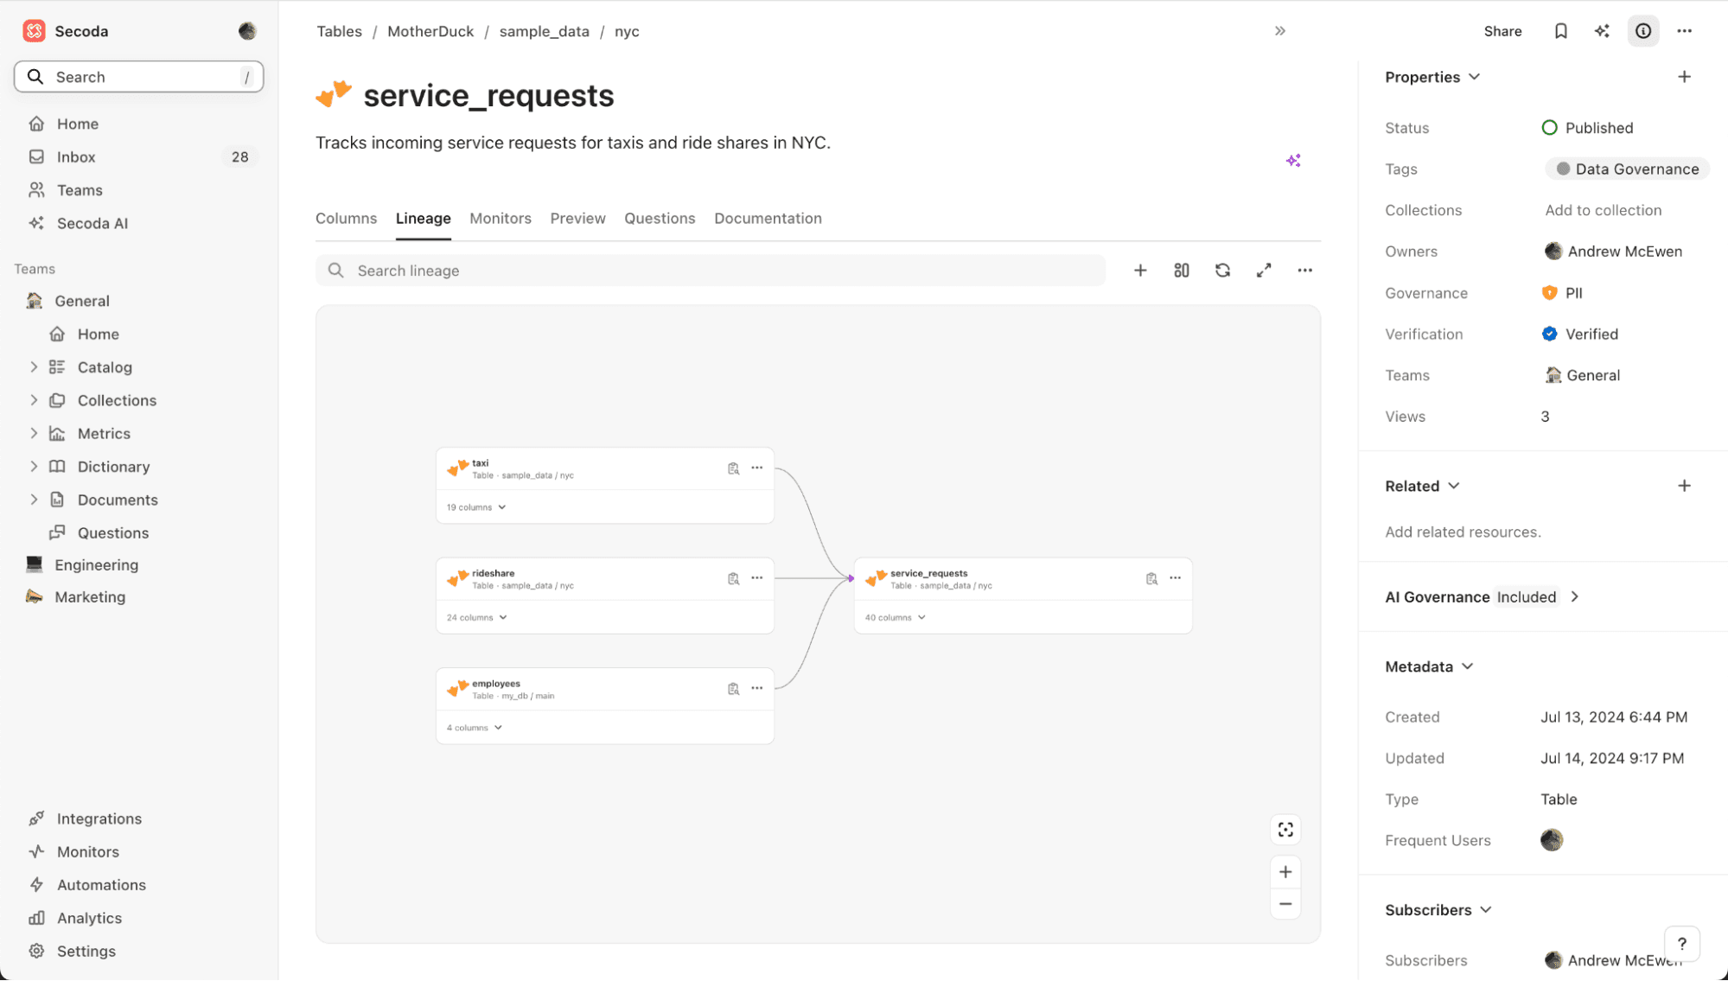This screenshot has width=1728, height=981.
Task: Open the page more options menu
Action: click(x=1684, y=31)
